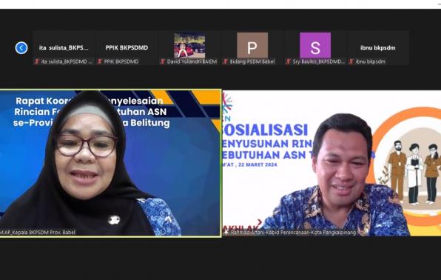The width and height of the screenshot is (441, 280).
Task: Click muted mic icon beside Sry Baulkis name
Action: tap(289, 61)
